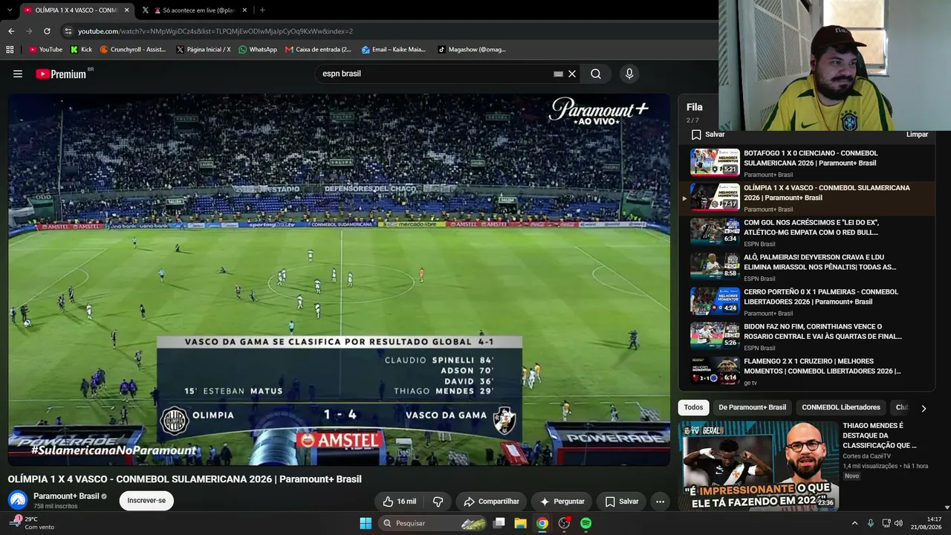Open the YouTube guide hamburger menu
This screenshot has width=951, height=535.
click(18, 74)
